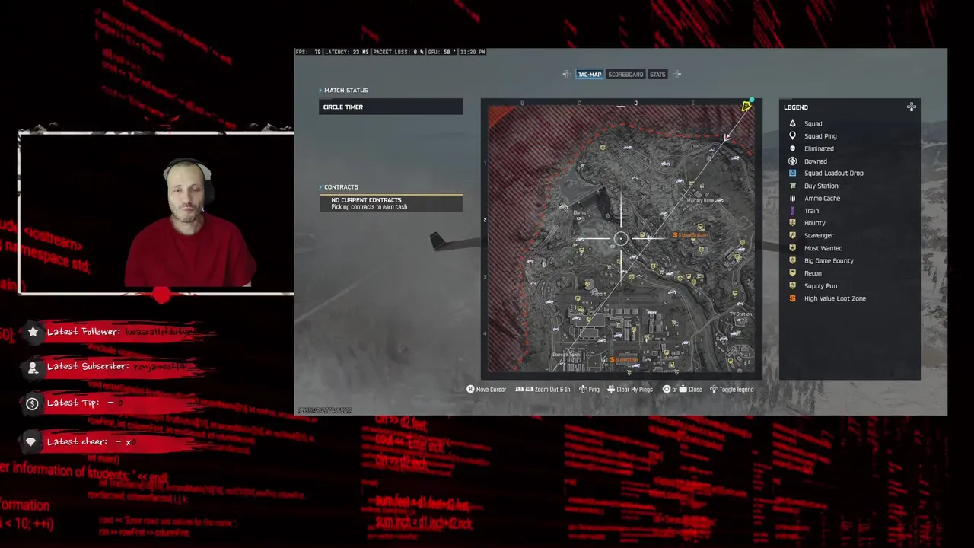Click the Signal Station loot zone marker
The width and height of the screenshot is (974, 548).
pos(689,235)
